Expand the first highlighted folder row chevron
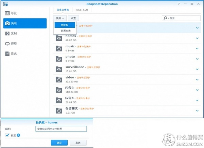The height and width of the screenshot is (148, 204). pos(197,28)
